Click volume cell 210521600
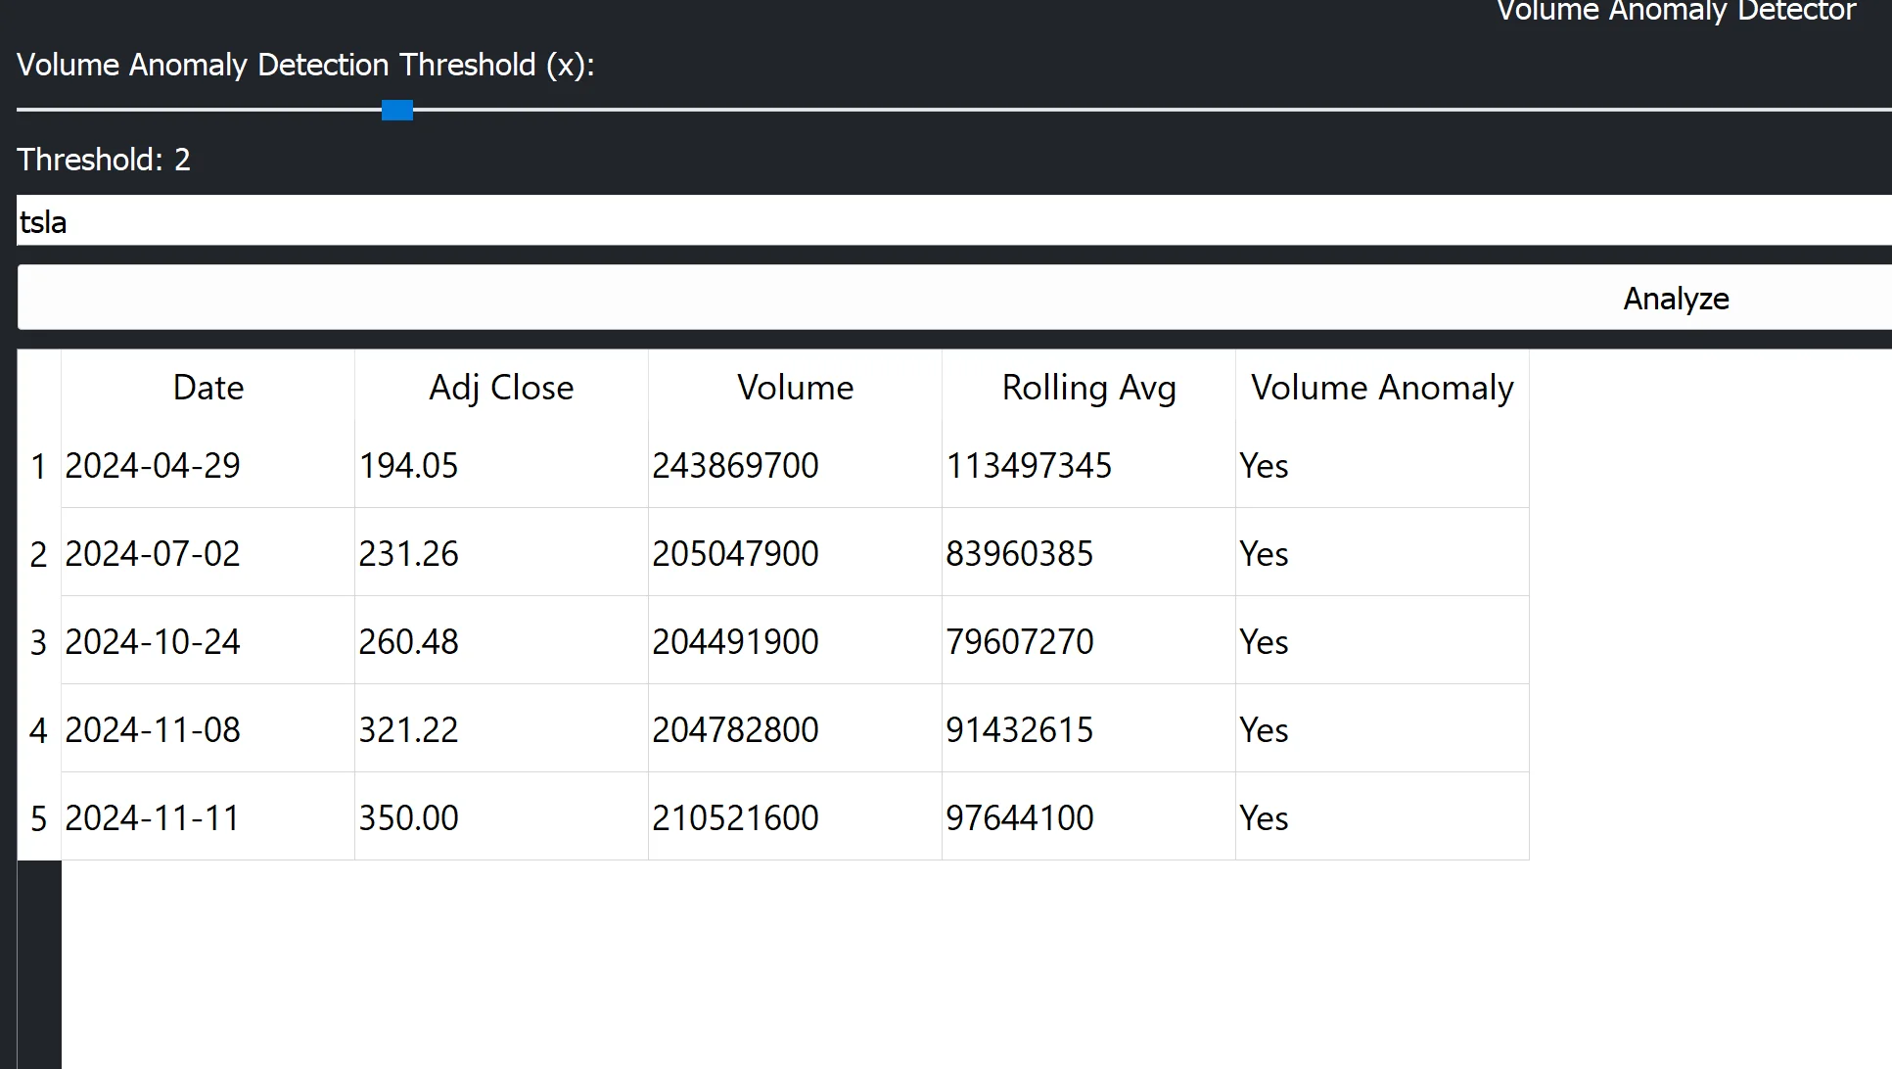 (x=735, y=817)
